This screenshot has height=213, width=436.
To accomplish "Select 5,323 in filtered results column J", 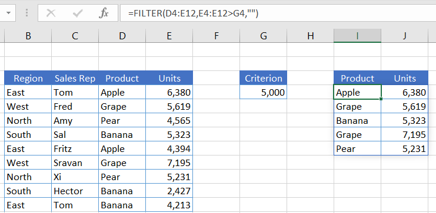I will click(x=405, y=120).
